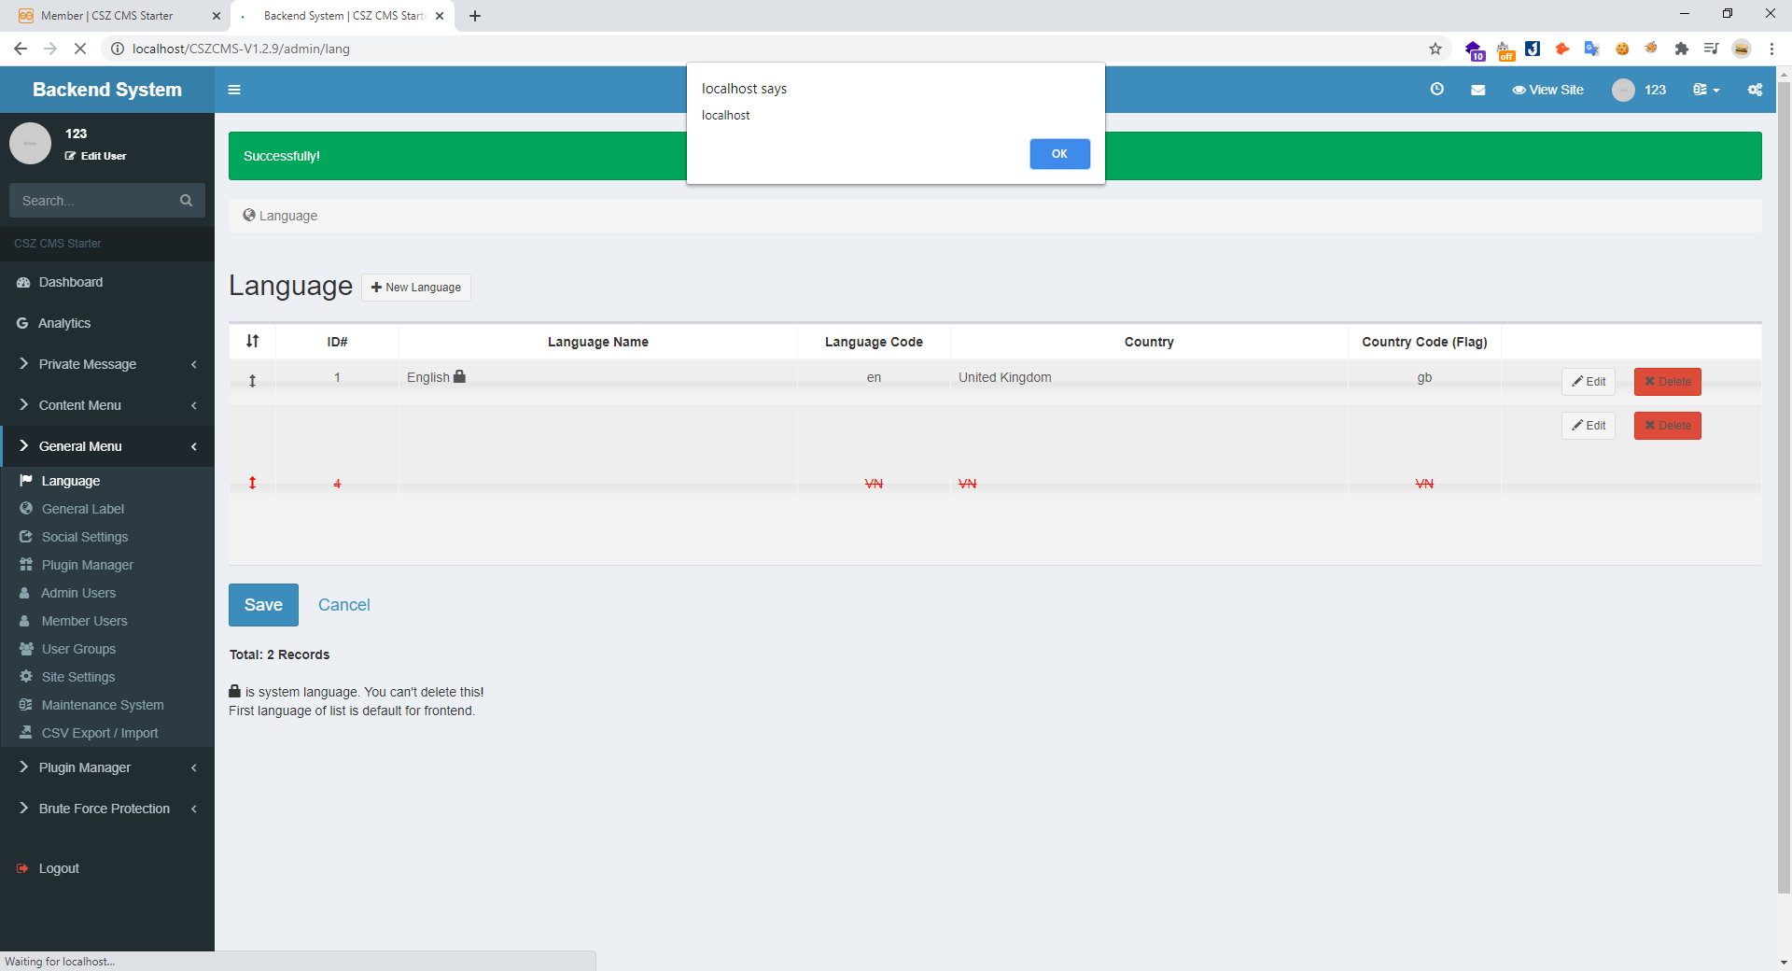Select Language in the General Menu

pos(107,481)
